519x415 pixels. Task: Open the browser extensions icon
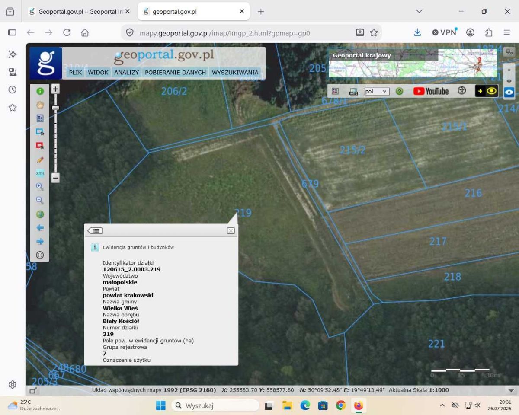click(x=489, y=32)
